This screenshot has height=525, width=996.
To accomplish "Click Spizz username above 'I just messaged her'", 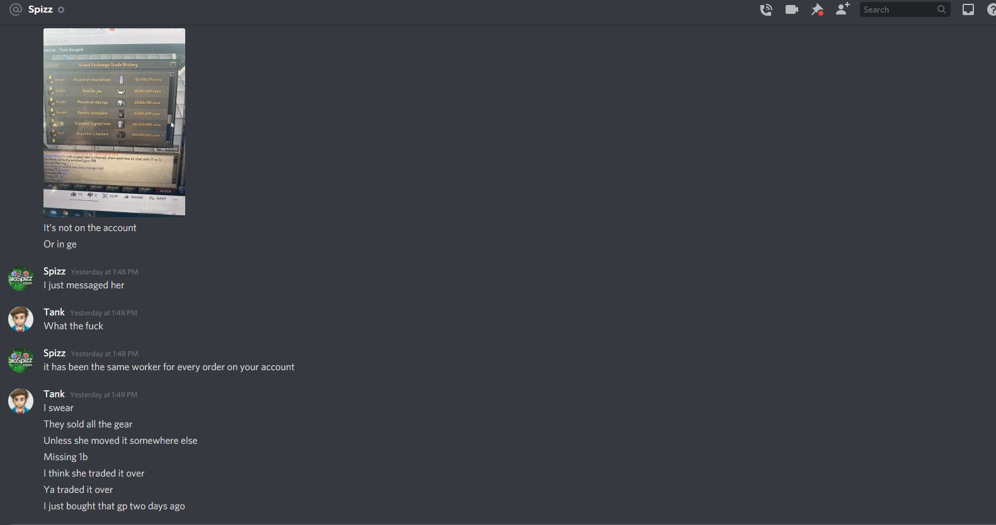I will click(x=54, y=271).
